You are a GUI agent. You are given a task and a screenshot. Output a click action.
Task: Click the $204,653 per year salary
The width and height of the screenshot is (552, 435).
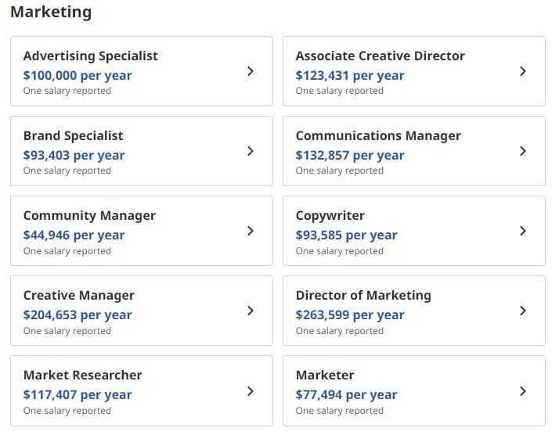pos(78,315)
